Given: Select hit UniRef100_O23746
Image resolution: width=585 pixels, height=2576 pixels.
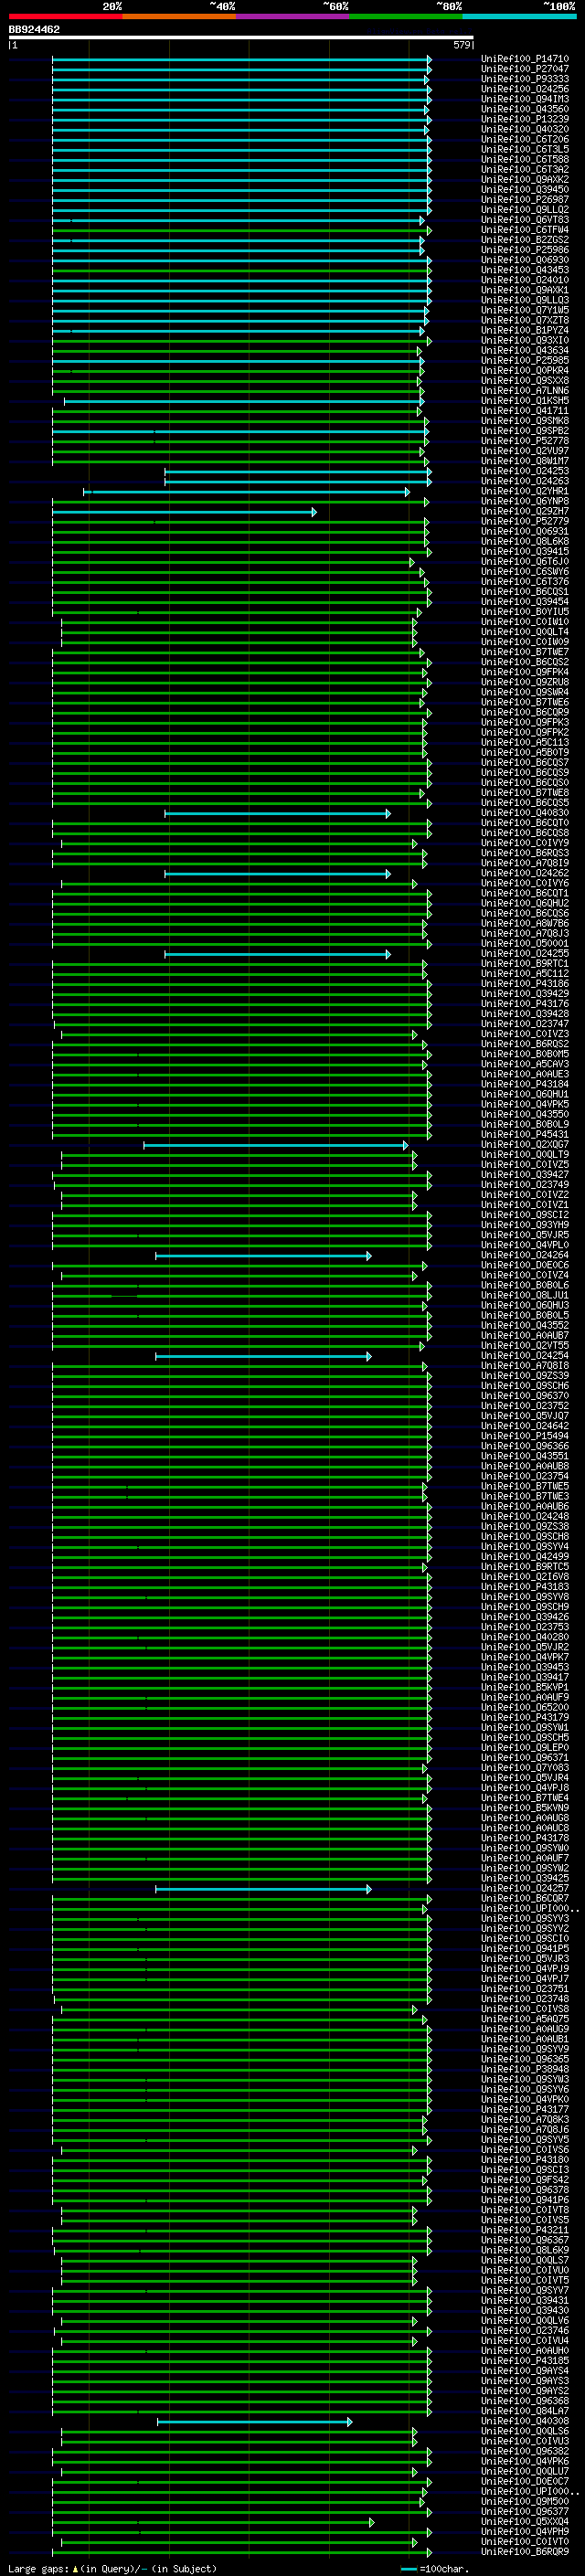Looking at the screenshot, I should [524, 2331].
